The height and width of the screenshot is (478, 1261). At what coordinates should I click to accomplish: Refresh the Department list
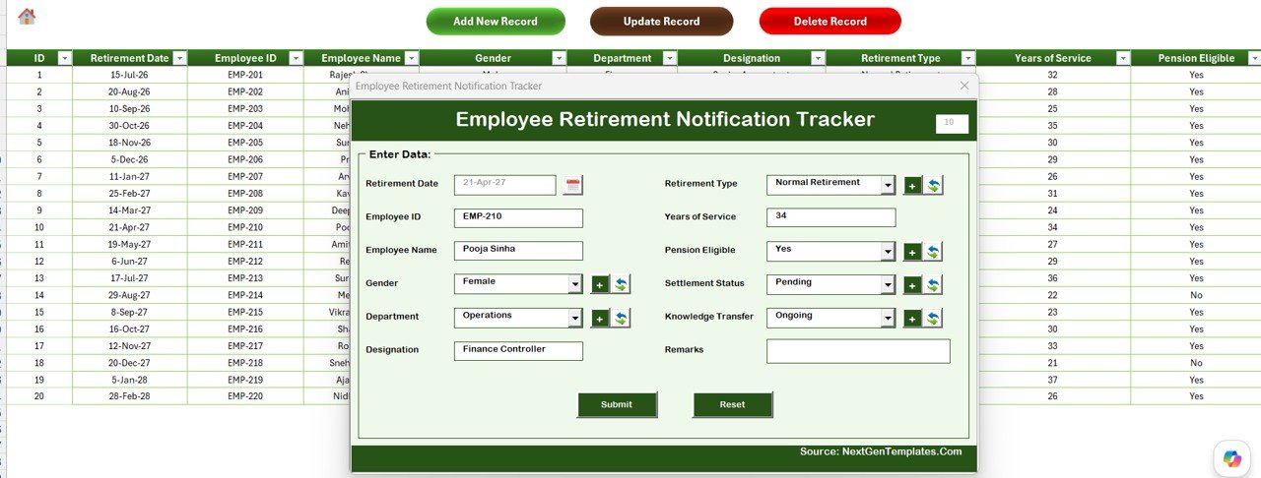(621, 319)
